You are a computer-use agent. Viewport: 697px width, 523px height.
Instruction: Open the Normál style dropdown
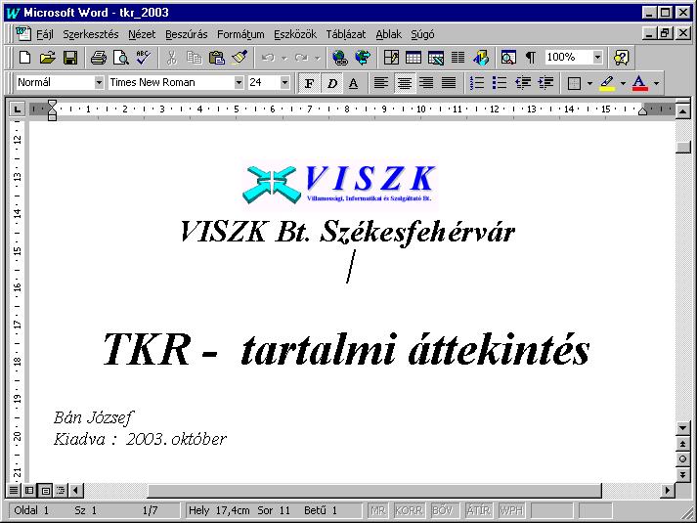(x=99, y=83)
